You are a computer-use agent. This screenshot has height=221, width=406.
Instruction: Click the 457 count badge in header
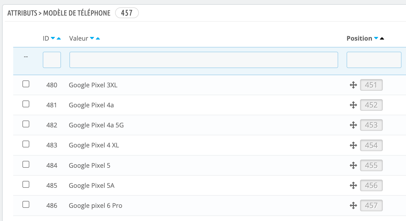[127, 13]
